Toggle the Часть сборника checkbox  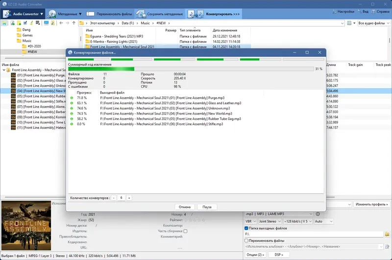(x=185, y=231)
